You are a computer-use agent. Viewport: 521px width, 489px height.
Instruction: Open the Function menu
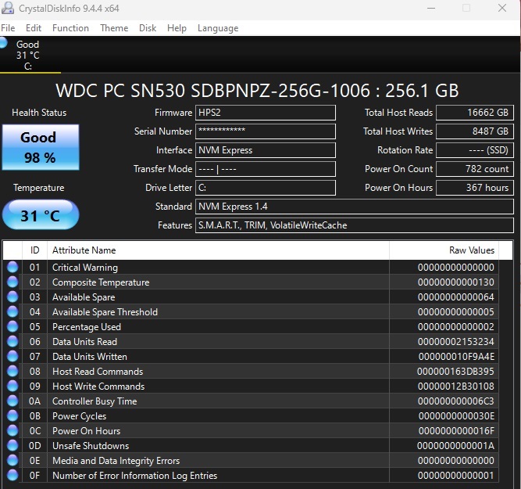click(x=70, y=28)
